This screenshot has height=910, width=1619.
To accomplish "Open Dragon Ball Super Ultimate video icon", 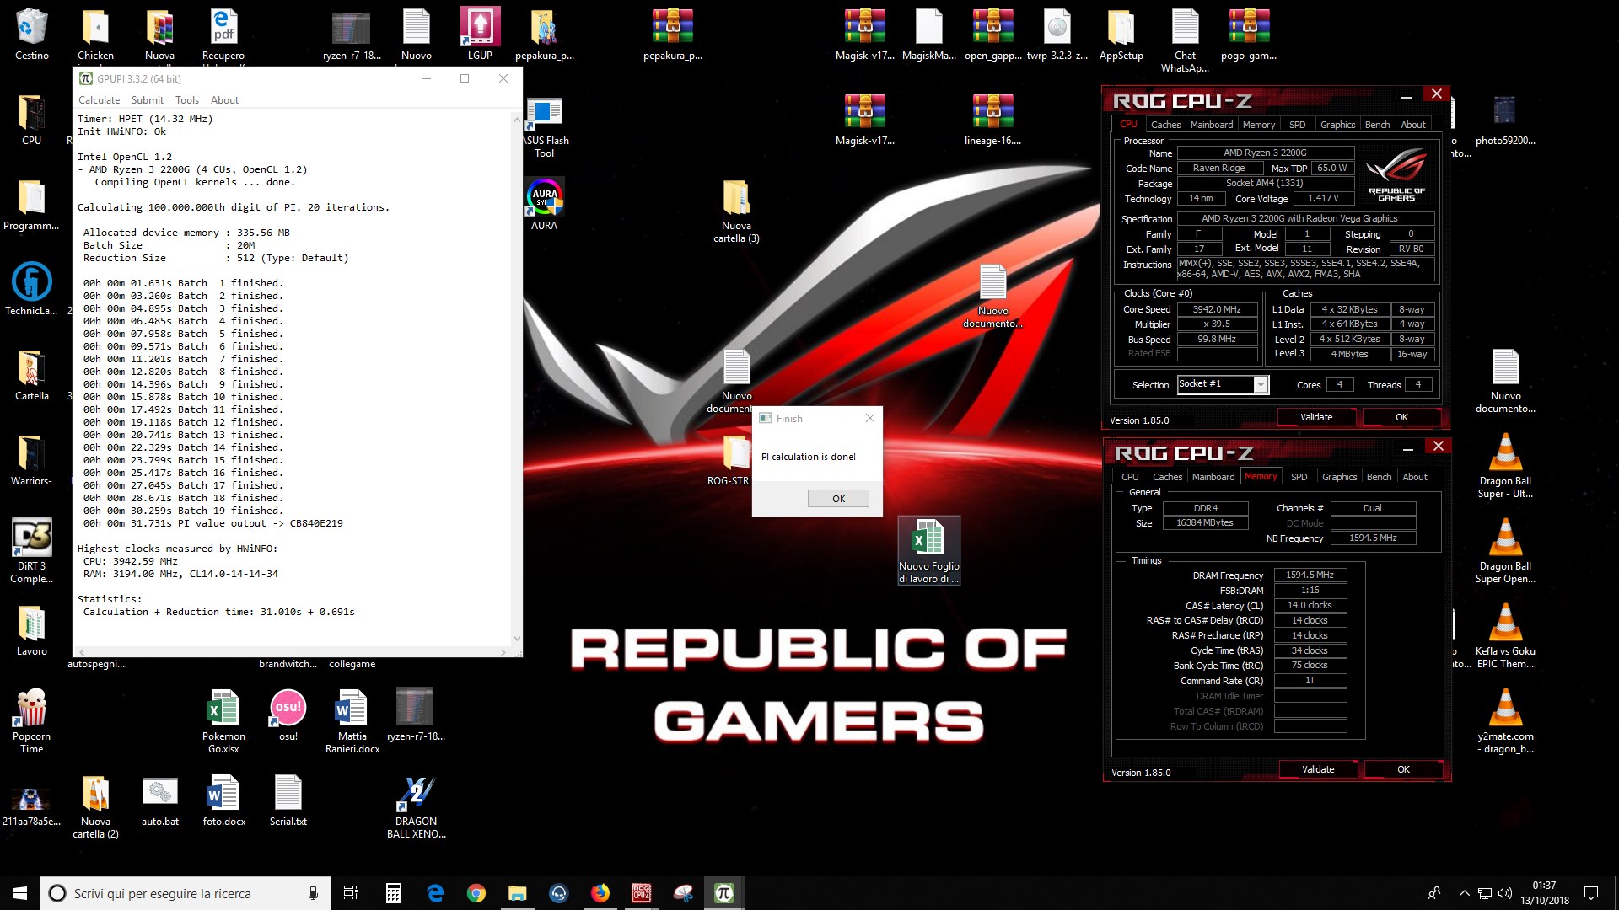I will tap(1505, 465).
